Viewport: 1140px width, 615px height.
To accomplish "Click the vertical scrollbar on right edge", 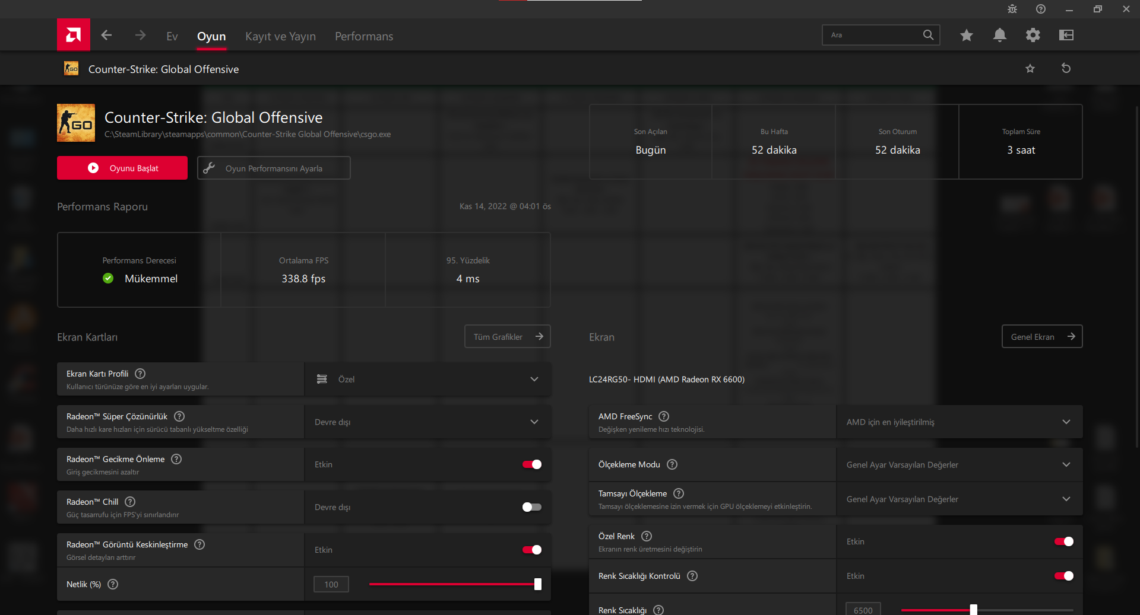I will click(x=1137, y=276).
